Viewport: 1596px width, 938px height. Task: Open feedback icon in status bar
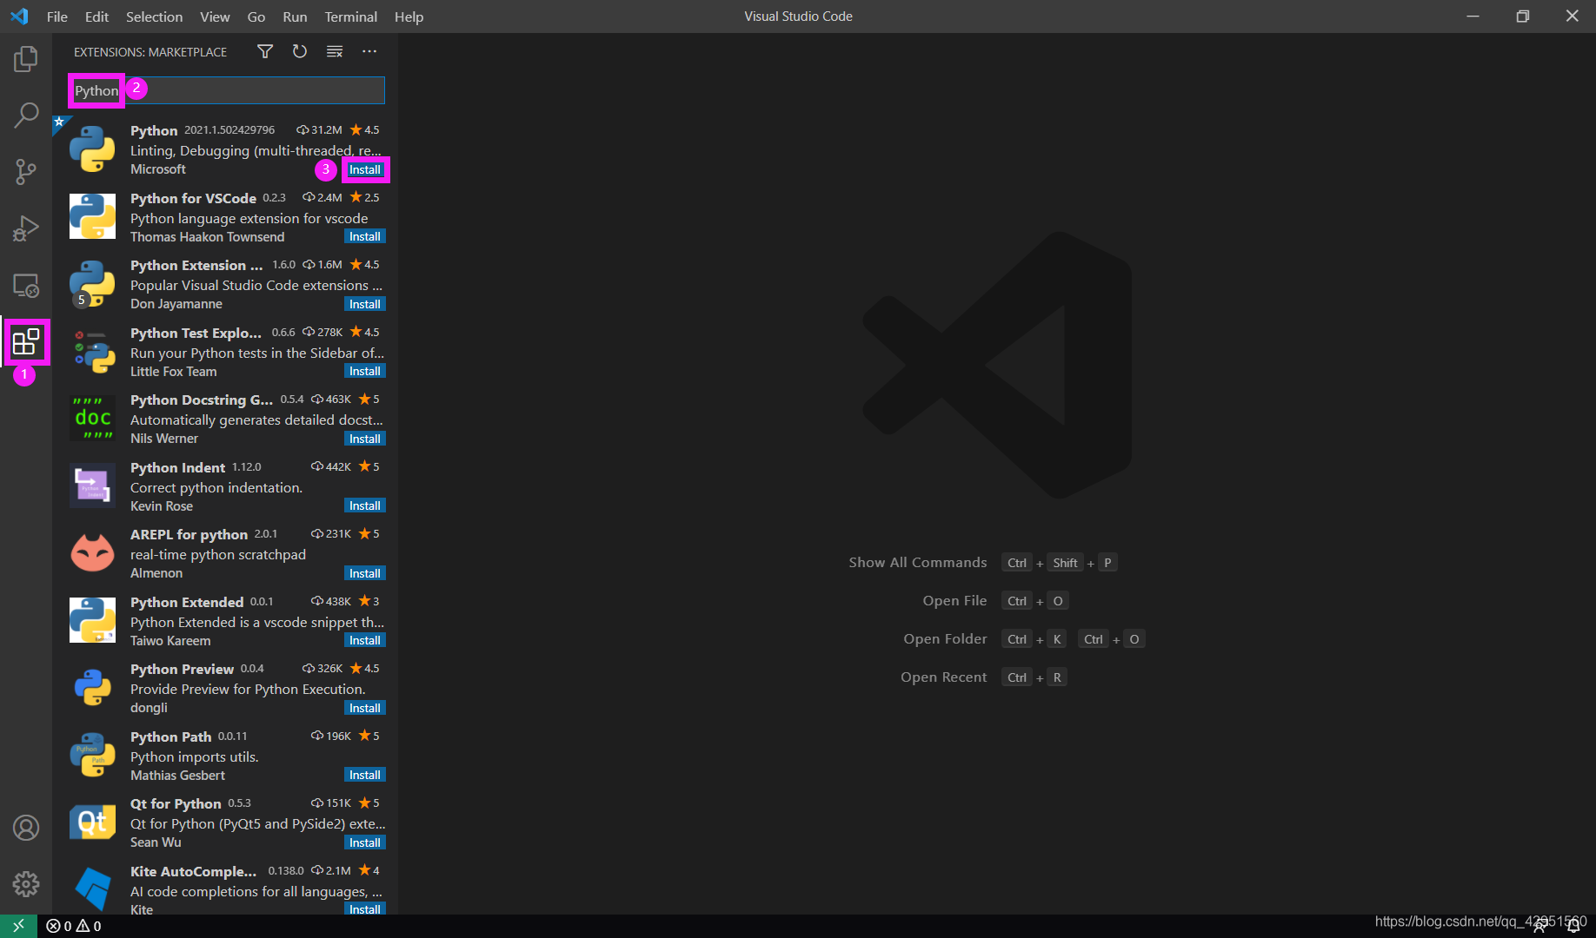(x=1539, y=926)
